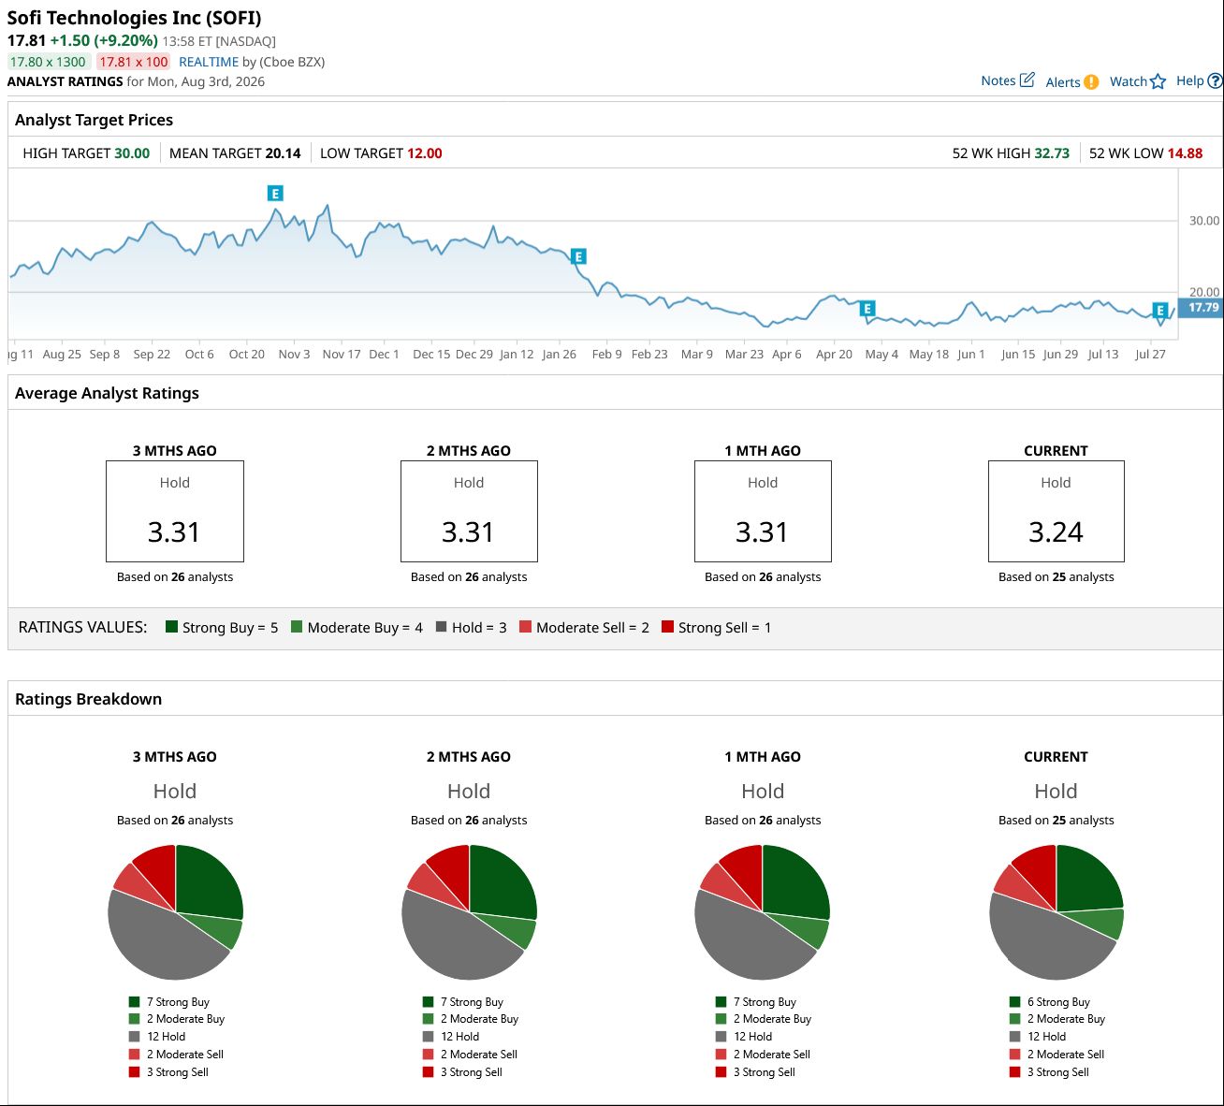Click the 2 Moderate Sell legend swatch under CURRENT
The image size is (1224, 1106).
pos(1015,1054)
